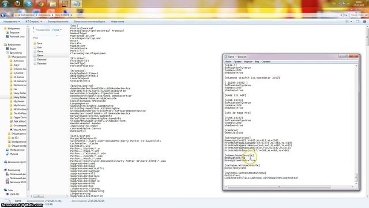Select the Cyberlink folder in navigation tree
Image resolution: width=369 pixels, height=208 pixels.
(x=17, y=73)
